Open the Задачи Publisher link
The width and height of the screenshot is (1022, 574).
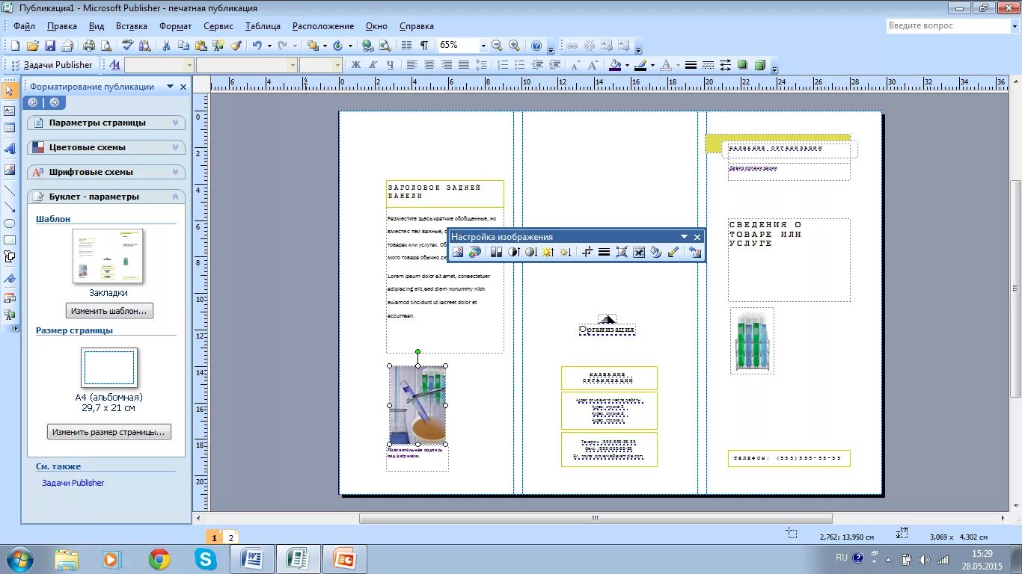pyautogui.click(x=73, y=483)
